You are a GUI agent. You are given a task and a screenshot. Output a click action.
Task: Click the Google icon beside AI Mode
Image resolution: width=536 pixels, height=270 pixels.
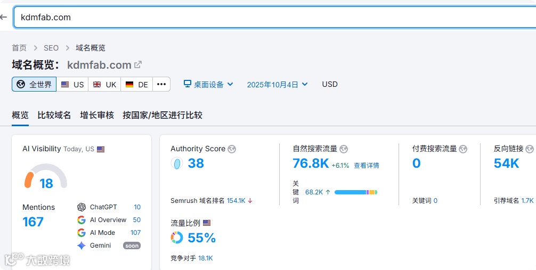click(x=82, y=233)
